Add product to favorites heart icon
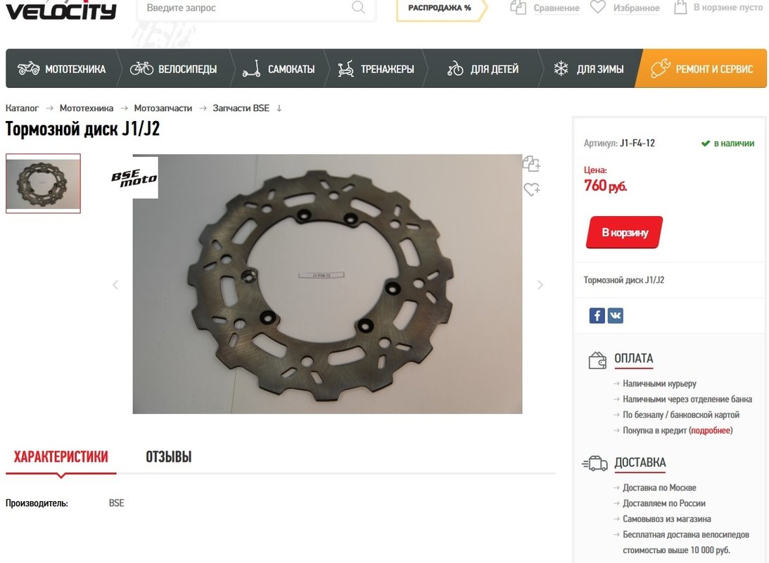This screenshot has width=769, height=563. (x=532, y=189)
